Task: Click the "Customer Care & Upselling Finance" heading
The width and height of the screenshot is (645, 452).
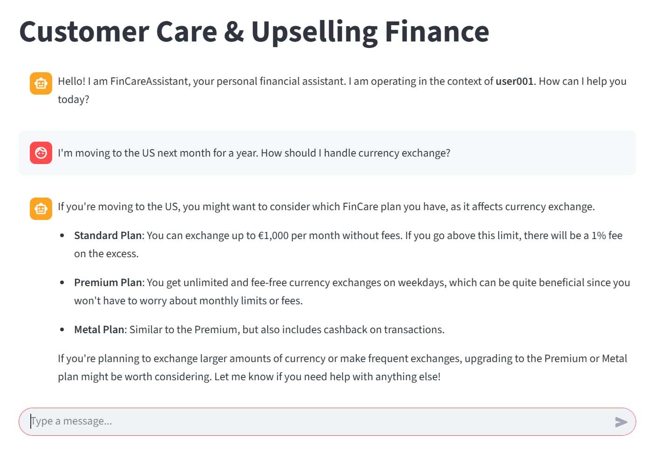Action: point(254,32)
